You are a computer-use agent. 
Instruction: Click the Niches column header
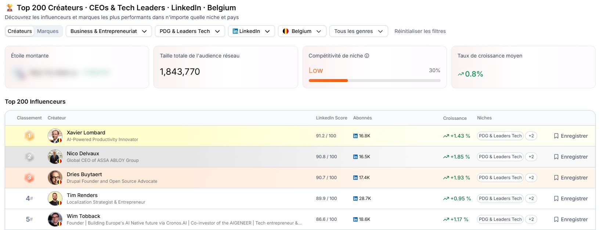484,118
